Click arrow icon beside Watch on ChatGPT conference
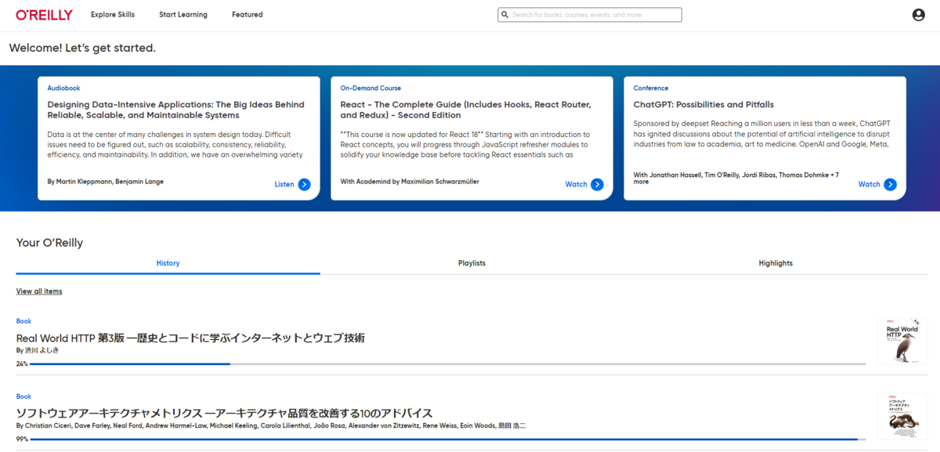The width and height of the screenshot is (940, 452). tap(890, 185)
